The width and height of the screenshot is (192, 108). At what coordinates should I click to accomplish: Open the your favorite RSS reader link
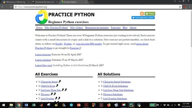(89, 44)
